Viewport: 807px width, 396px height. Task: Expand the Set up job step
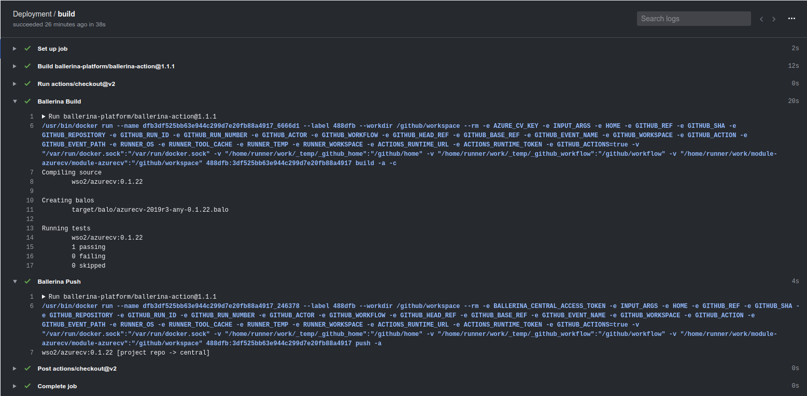pos(15,49)
